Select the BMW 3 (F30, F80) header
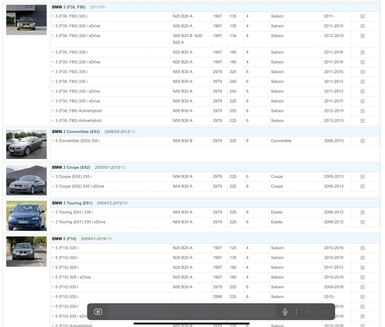This screenshot has width=385, height=327. tap(69, 7)
